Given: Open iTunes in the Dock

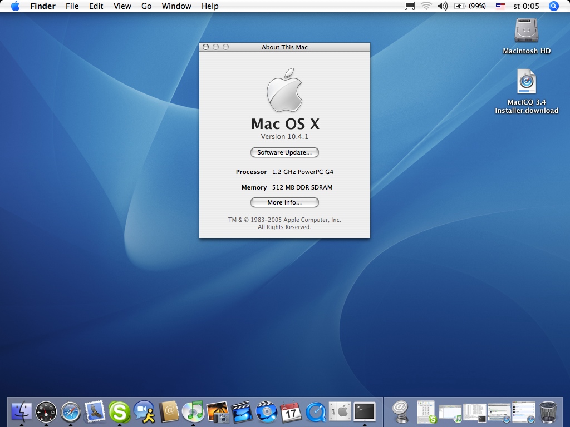Looking at the screenshot, I should pyautogui.click(x=193, y=412).
